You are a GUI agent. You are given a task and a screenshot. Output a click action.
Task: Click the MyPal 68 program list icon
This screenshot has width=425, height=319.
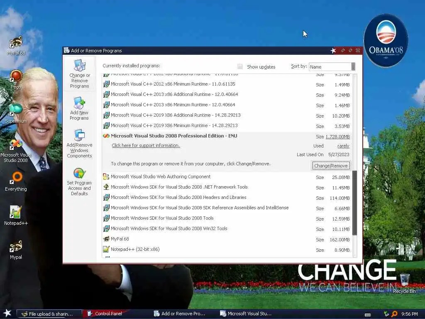106,239
